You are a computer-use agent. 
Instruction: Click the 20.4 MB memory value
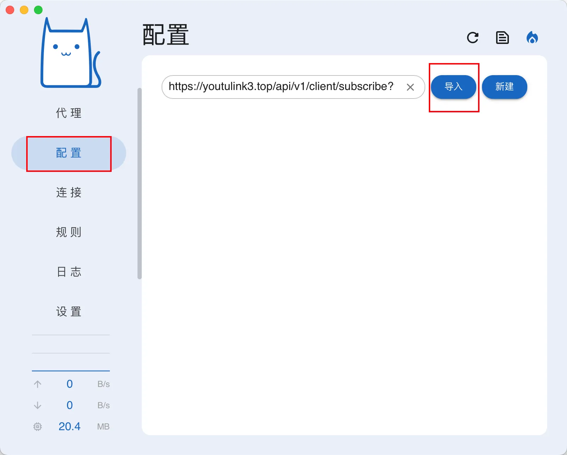70,426
